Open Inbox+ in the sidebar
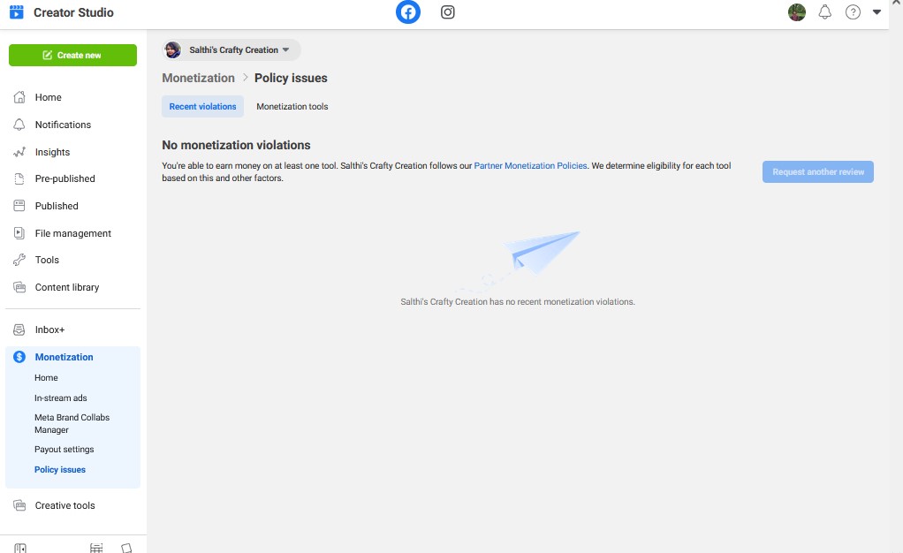The height and width of the screenshot is (553, 903). pyautogui.click(x=50, y=330)
